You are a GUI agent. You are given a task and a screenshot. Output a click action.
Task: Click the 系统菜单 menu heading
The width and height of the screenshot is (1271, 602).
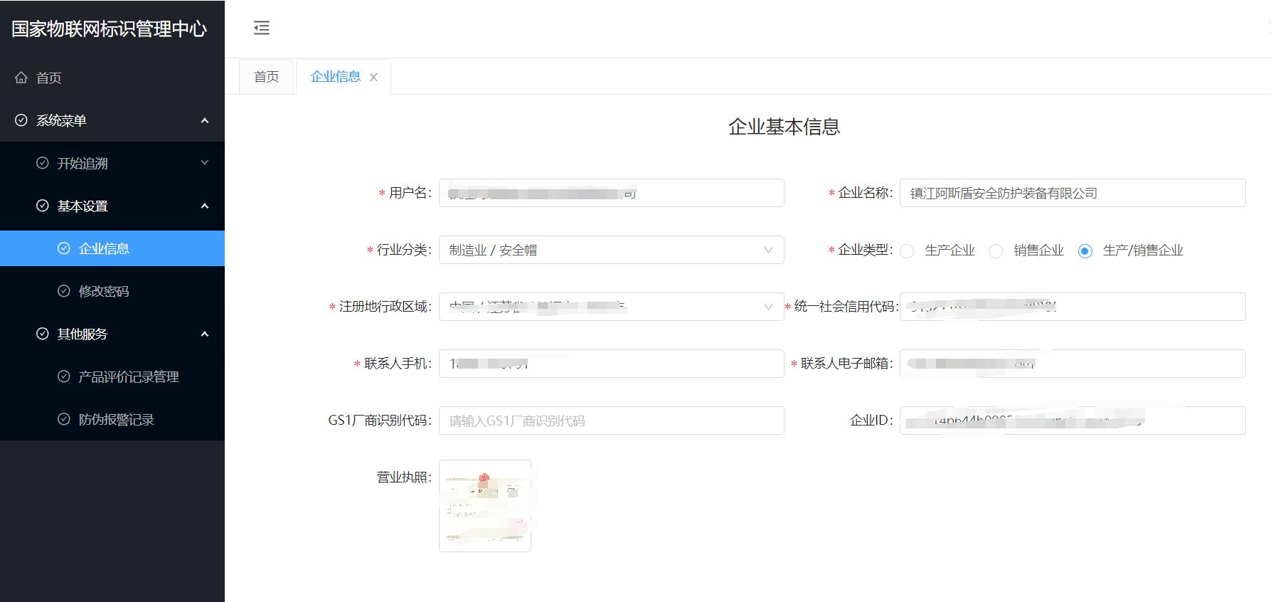click(x=112, y=120)
